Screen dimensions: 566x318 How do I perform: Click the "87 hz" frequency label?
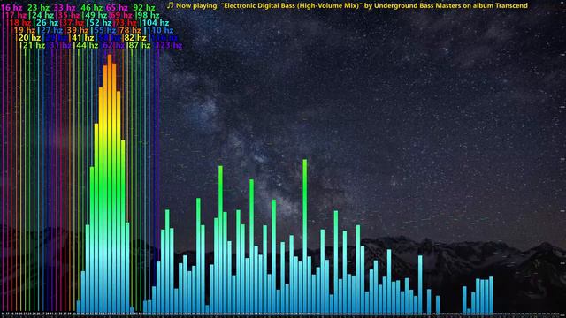[x=140, y=45]
